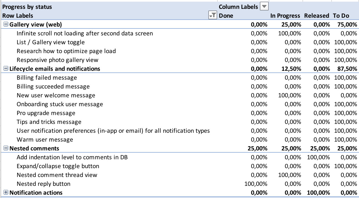Select Warm user message To Do 100,00%

pos(346,140)
